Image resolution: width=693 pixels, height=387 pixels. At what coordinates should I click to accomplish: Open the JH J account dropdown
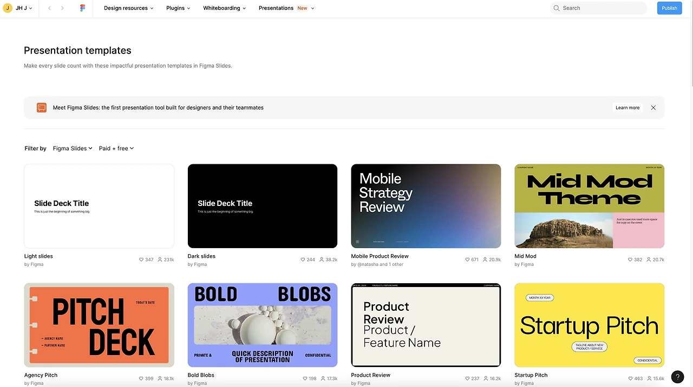pos(18,8)
